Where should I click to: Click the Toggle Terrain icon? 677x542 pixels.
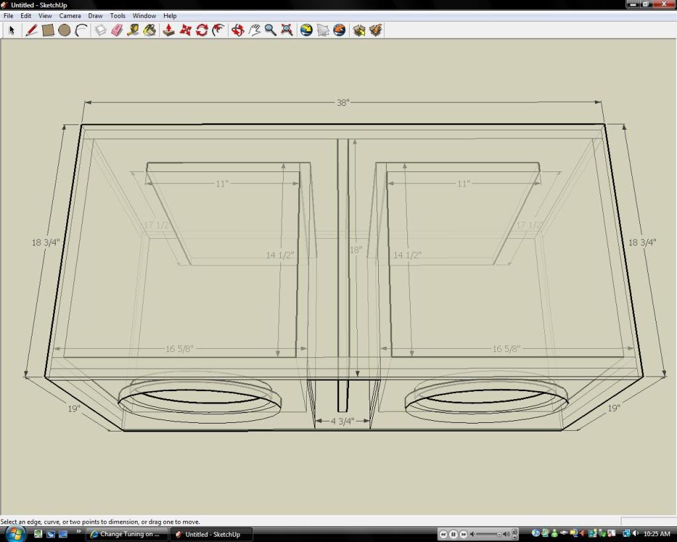tap(323, 30)
